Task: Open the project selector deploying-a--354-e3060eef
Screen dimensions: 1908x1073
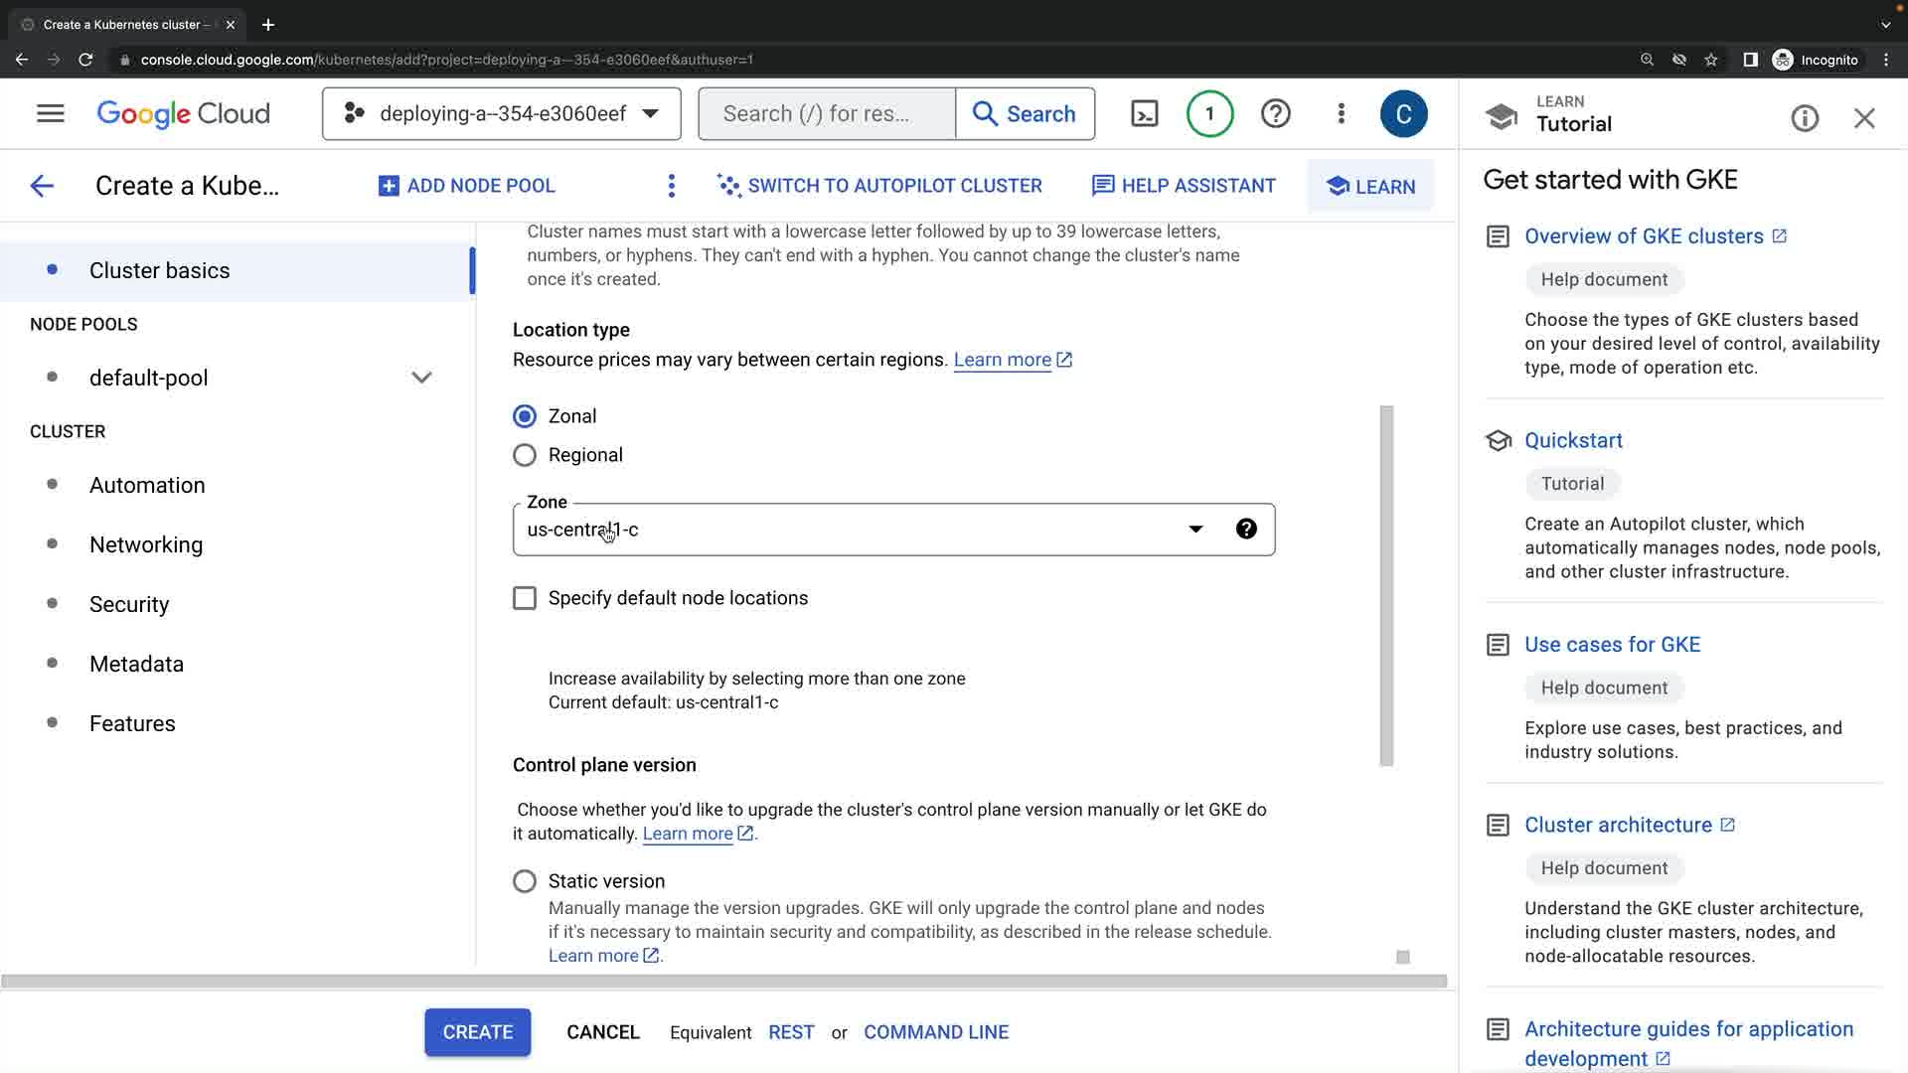Action: [501, 113]
